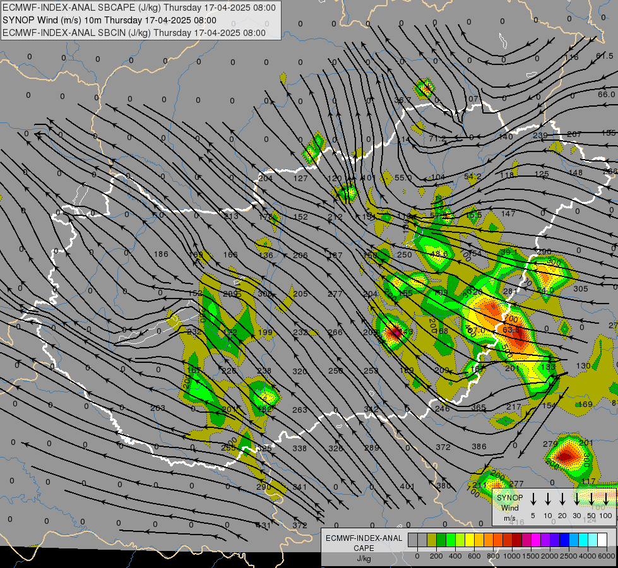Click the 30 m/s wind arrow symbol

tap(577, 499)
